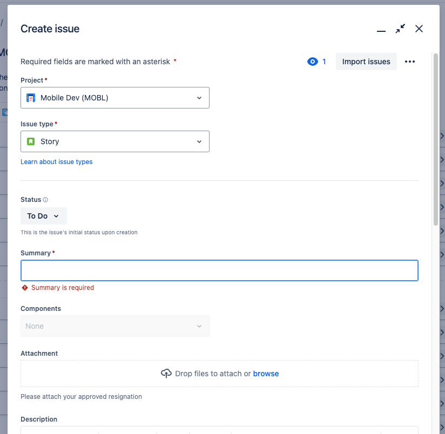Toggle watching via the blue eye icon
The image size is (445, 434).
coord(312,62)
